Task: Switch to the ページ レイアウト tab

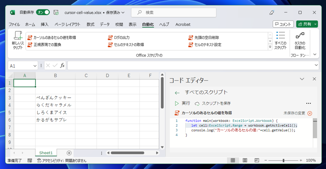Action: (x=67, y=24)
